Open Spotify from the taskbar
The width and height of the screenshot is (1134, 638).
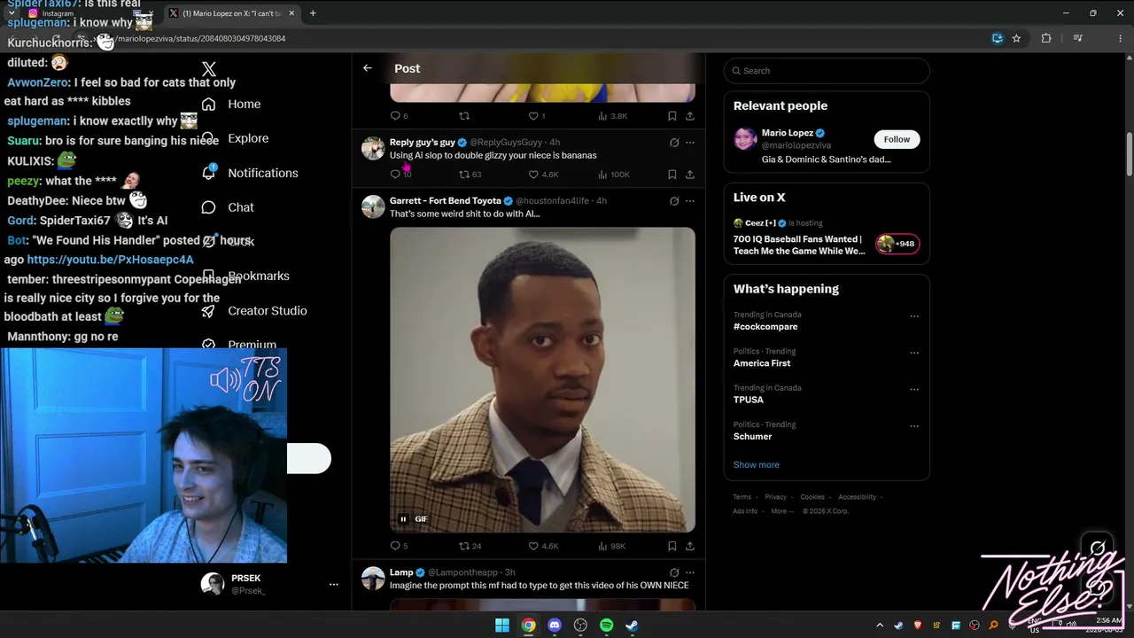coord(606,626)
